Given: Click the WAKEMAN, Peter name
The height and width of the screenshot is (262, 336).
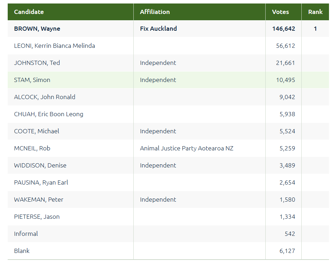Looking at the screenshot, I should [38, 200].
